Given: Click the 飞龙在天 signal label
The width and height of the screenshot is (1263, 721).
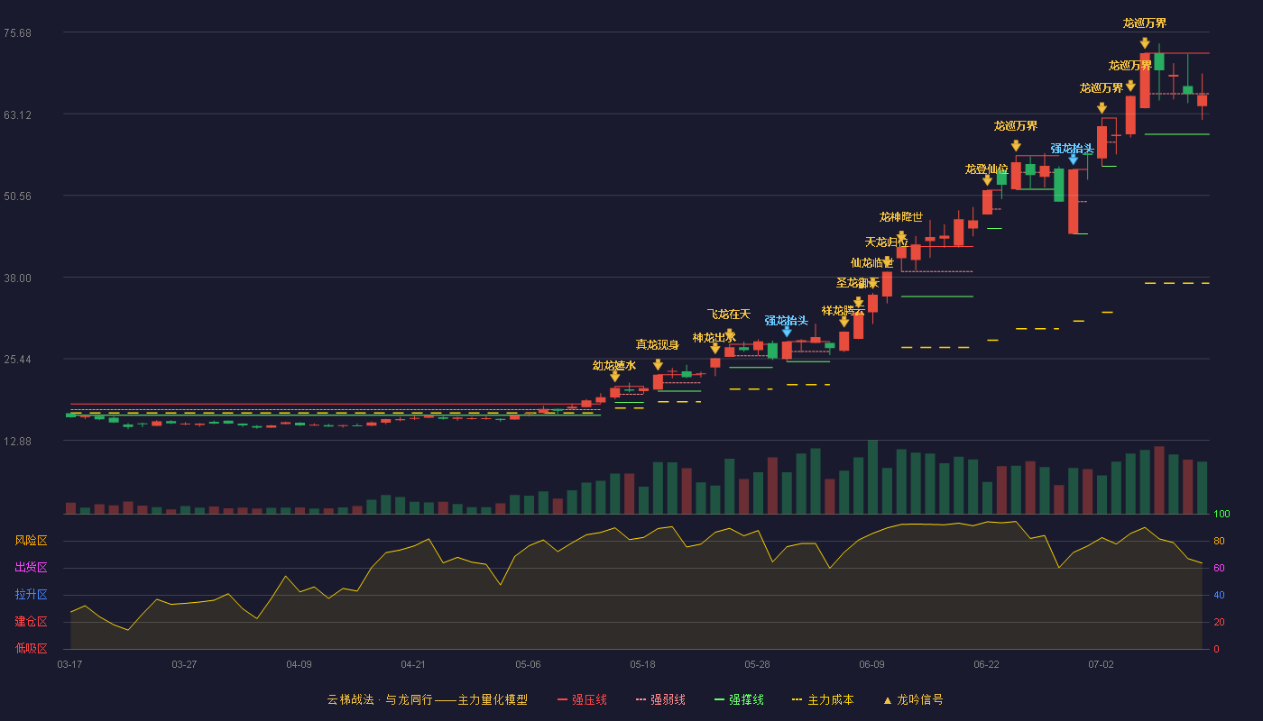Looking at the screenshot, I should click(729, 315).
